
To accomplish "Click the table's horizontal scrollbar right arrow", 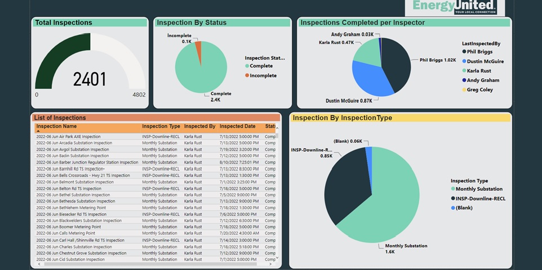I will [x=276, y=264].
